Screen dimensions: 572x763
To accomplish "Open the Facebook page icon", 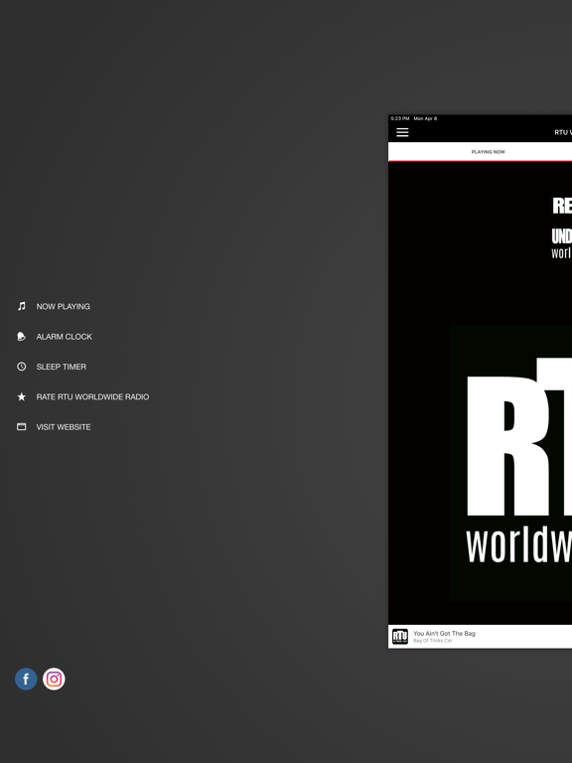I will click(26, 679).
